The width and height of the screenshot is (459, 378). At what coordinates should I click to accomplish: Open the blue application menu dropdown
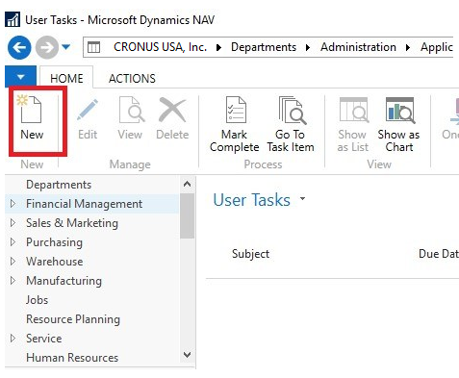pos(20,77)
